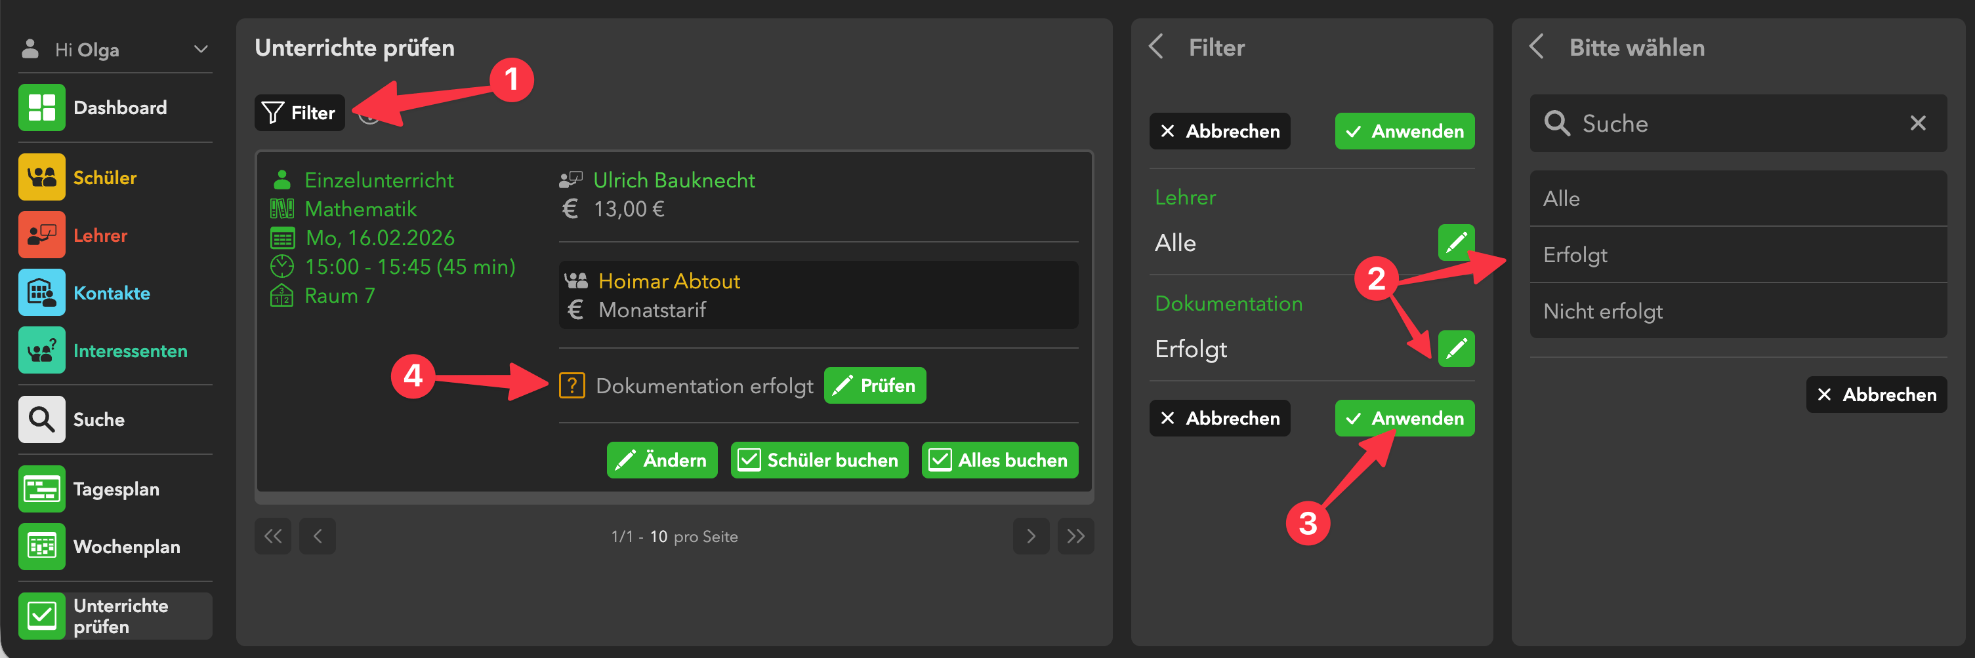Open the Kontakte sidebar icon
The width and height of the screenshot is (1975, 658).
pyautogui.click(x=41, y=292)
